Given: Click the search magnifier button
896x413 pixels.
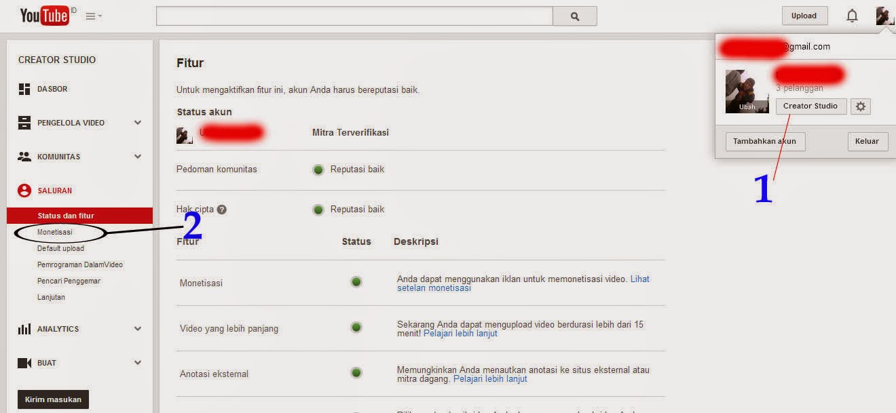Looking at the screenshot, I should coord(575,16).
